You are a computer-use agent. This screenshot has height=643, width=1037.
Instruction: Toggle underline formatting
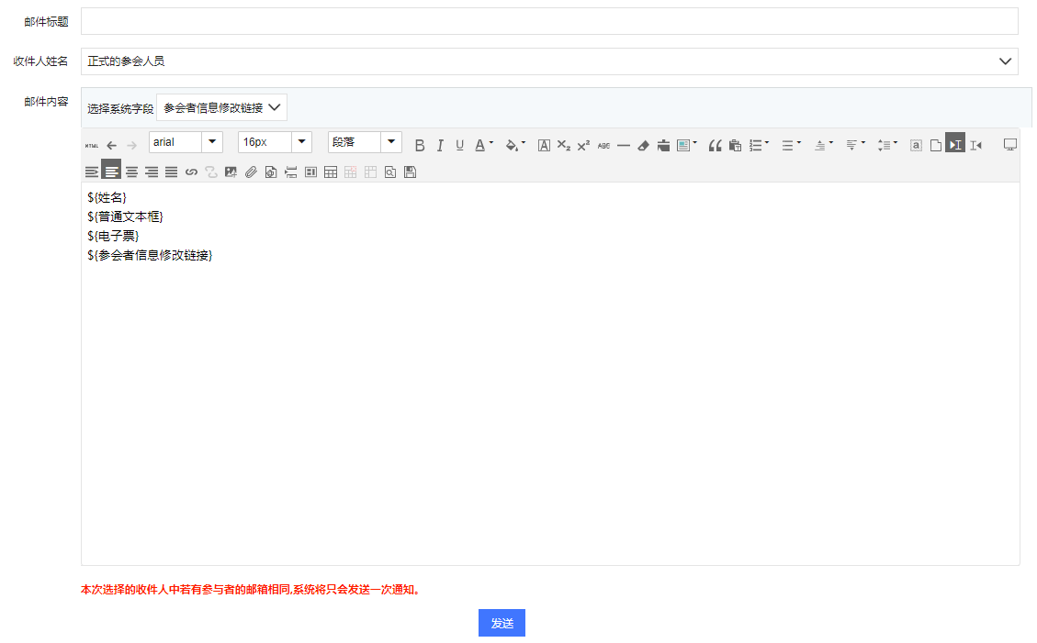(459, 145)
